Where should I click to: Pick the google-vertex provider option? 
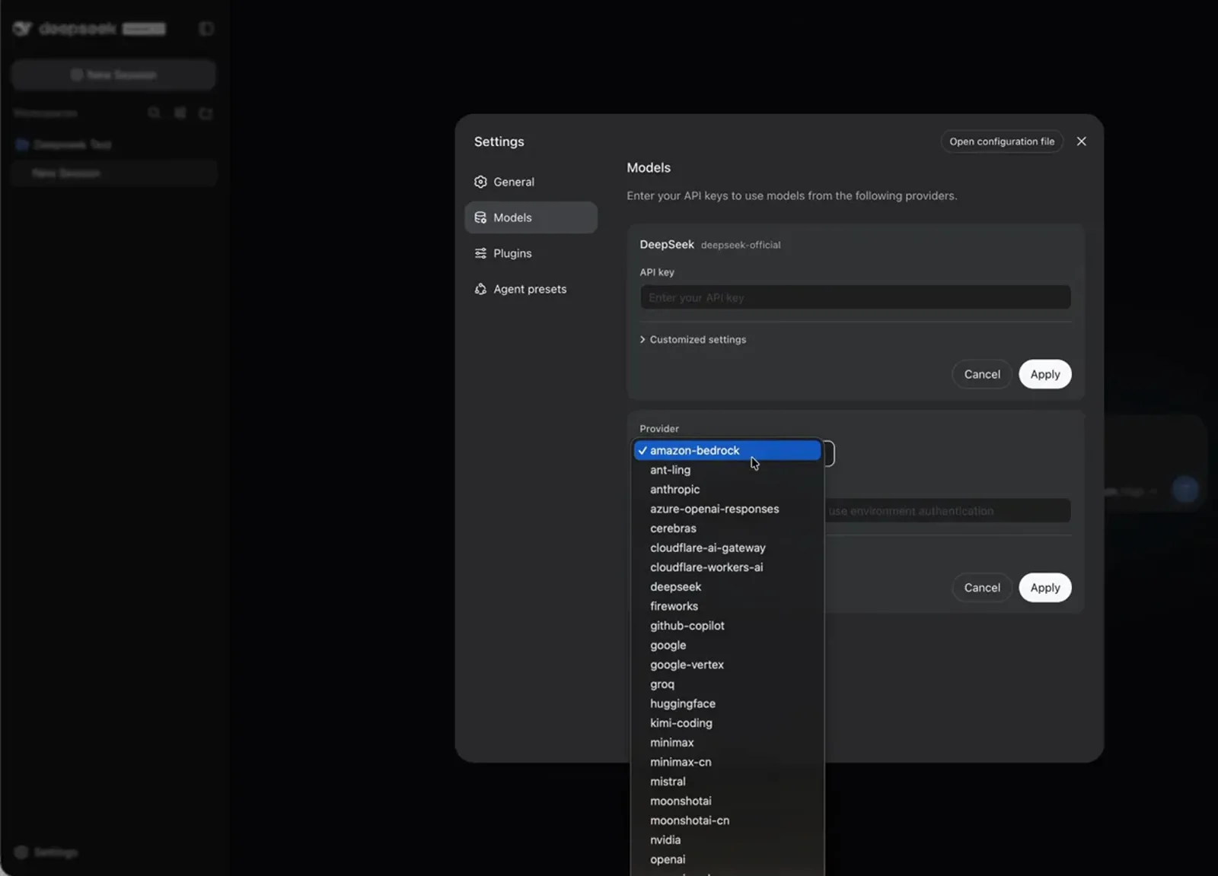pyautogui.click(x=727, y=665)
